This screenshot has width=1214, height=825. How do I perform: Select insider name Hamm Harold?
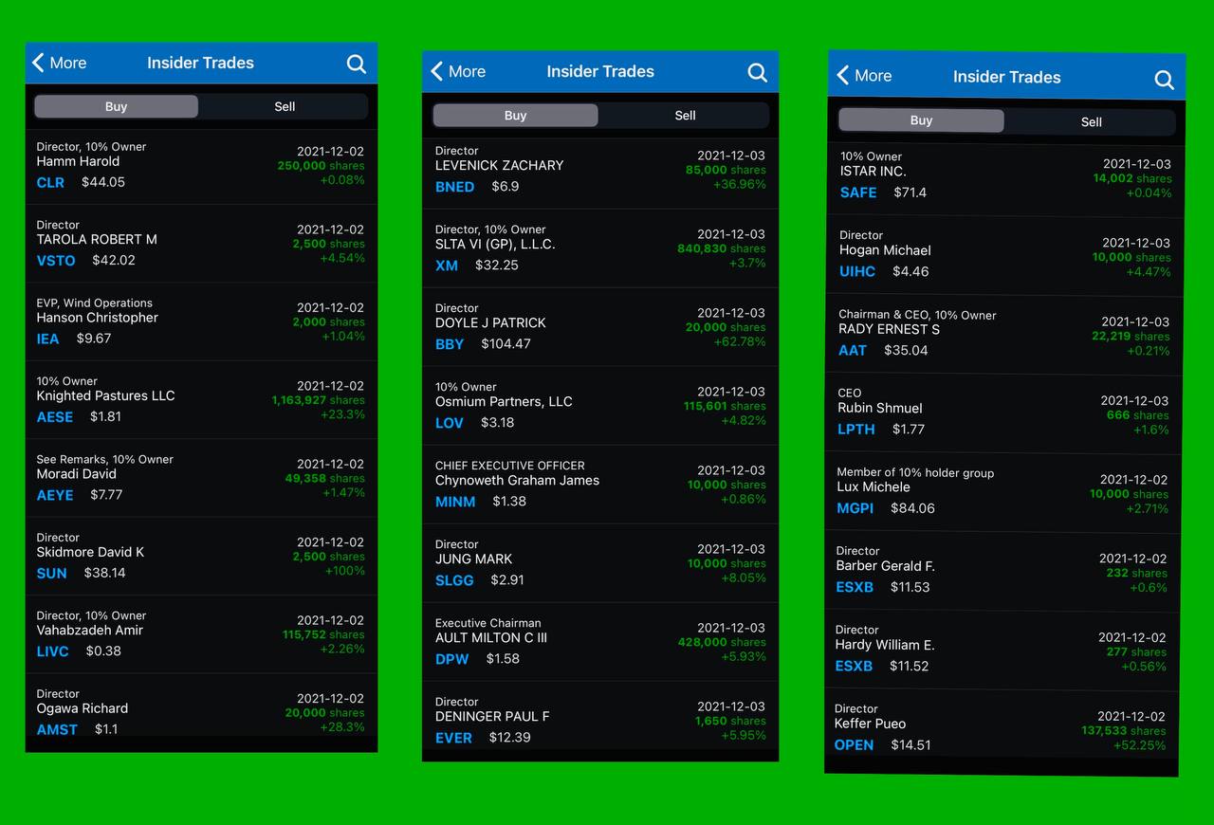tap(78, 161)
